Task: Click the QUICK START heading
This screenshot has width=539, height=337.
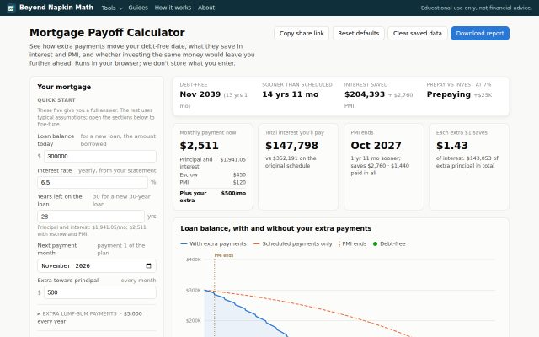Action: (x=56, y=100)
